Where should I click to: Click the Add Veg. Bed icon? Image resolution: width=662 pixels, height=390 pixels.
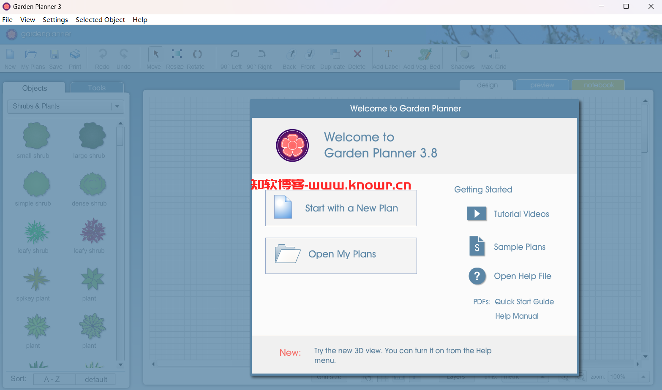point(425,54)
